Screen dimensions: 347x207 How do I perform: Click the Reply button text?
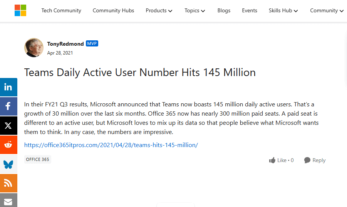(x=319, y=160)
